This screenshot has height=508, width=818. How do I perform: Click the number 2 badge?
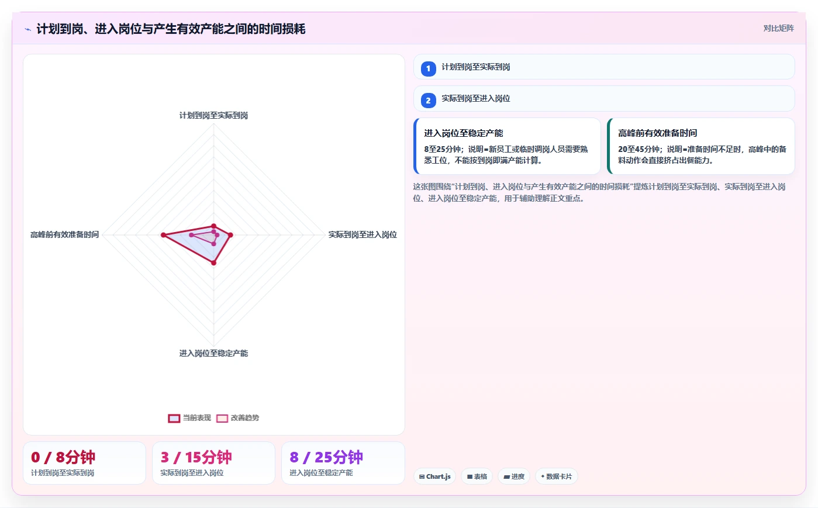(x=428, y=101)
